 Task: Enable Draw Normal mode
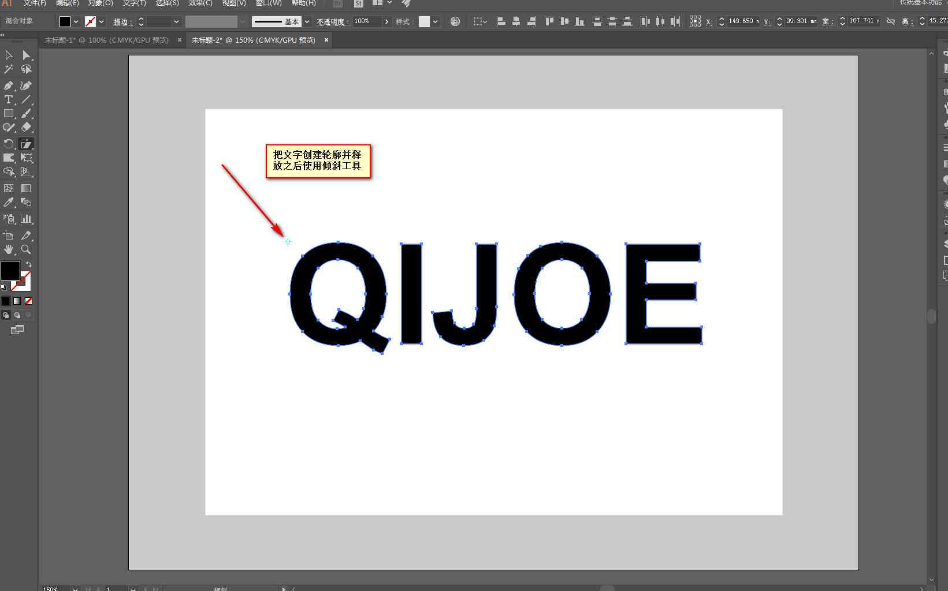(x=6, y=315)
